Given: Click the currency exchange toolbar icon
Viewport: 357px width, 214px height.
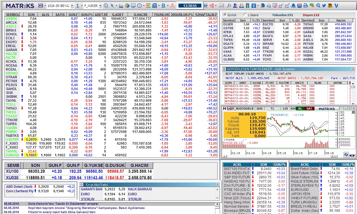Looking at the screenshot, I should tap(269, 6).
